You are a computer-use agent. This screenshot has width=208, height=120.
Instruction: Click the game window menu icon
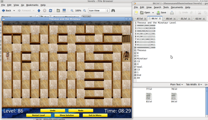click(4, 19)
